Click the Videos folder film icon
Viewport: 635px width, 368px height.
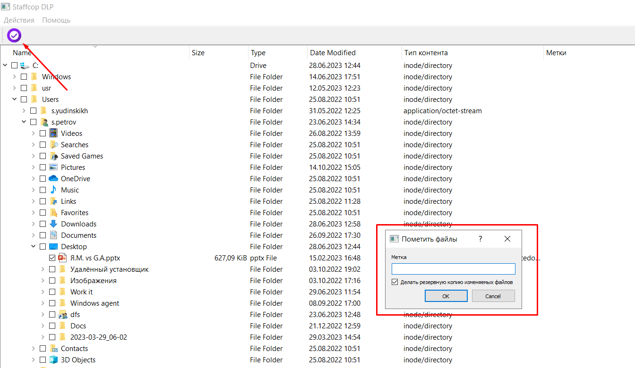53,134
